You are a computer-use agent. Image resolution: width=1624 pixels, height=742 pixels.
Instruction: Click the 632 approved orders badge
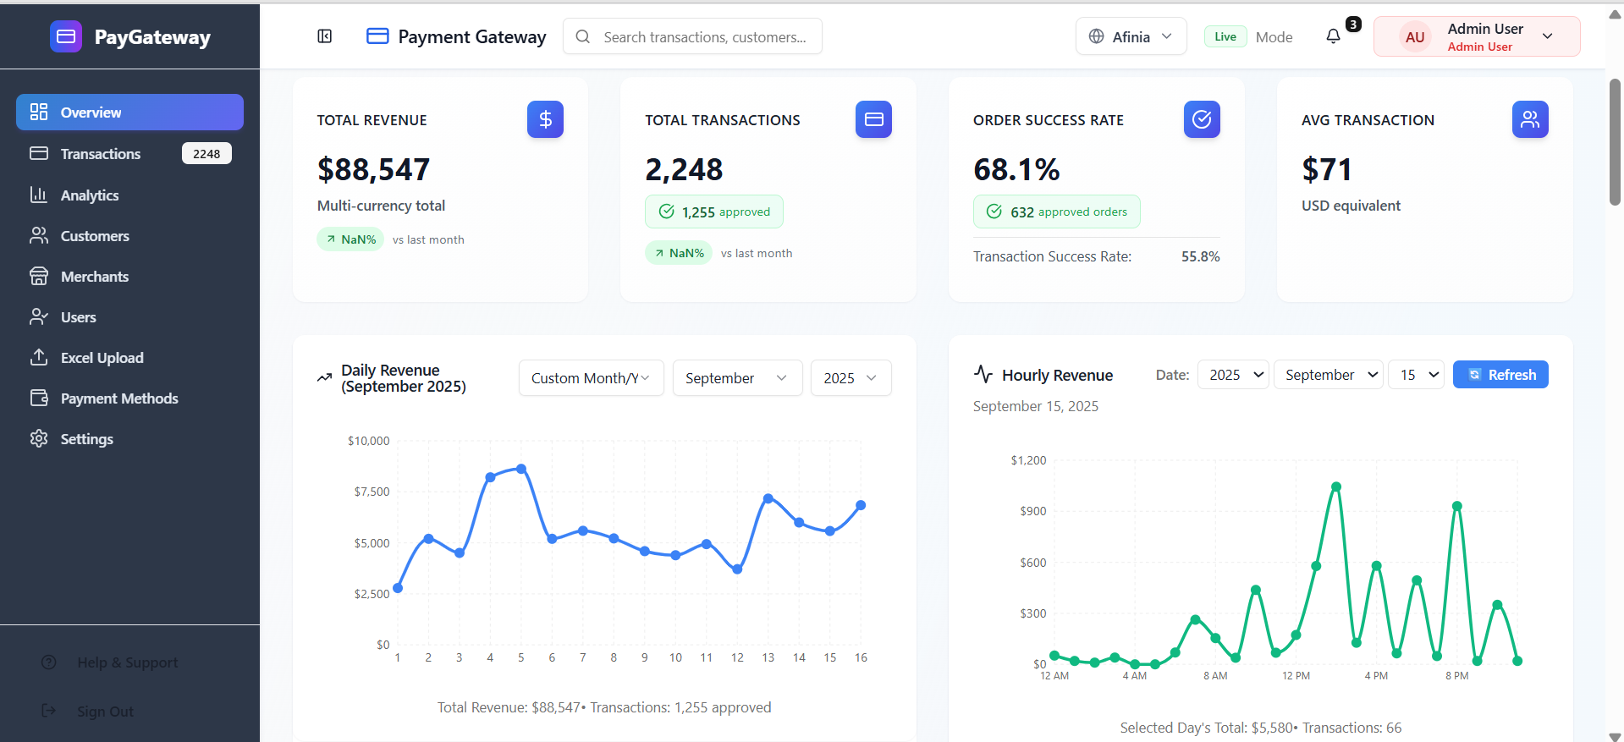[1056, 212]
